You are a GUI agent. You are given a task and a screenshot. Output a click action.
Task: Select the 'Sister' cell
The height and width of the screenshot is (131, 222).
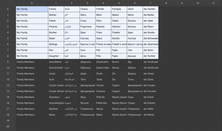(x=56, y=38)
